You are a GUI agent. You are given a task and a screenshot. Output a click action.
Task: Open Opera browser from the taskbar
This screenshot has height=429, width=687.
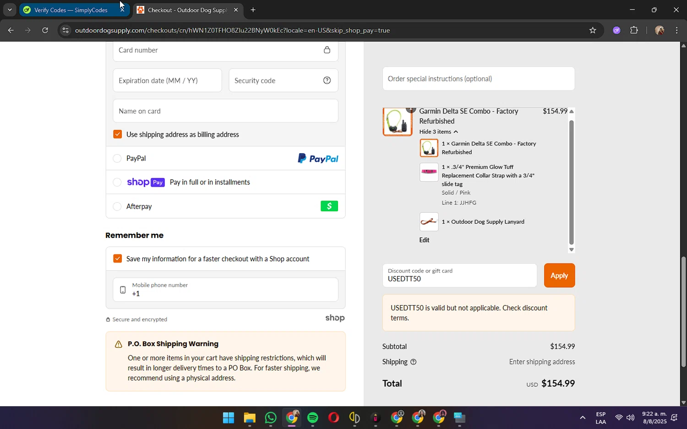tap(334, 418)
